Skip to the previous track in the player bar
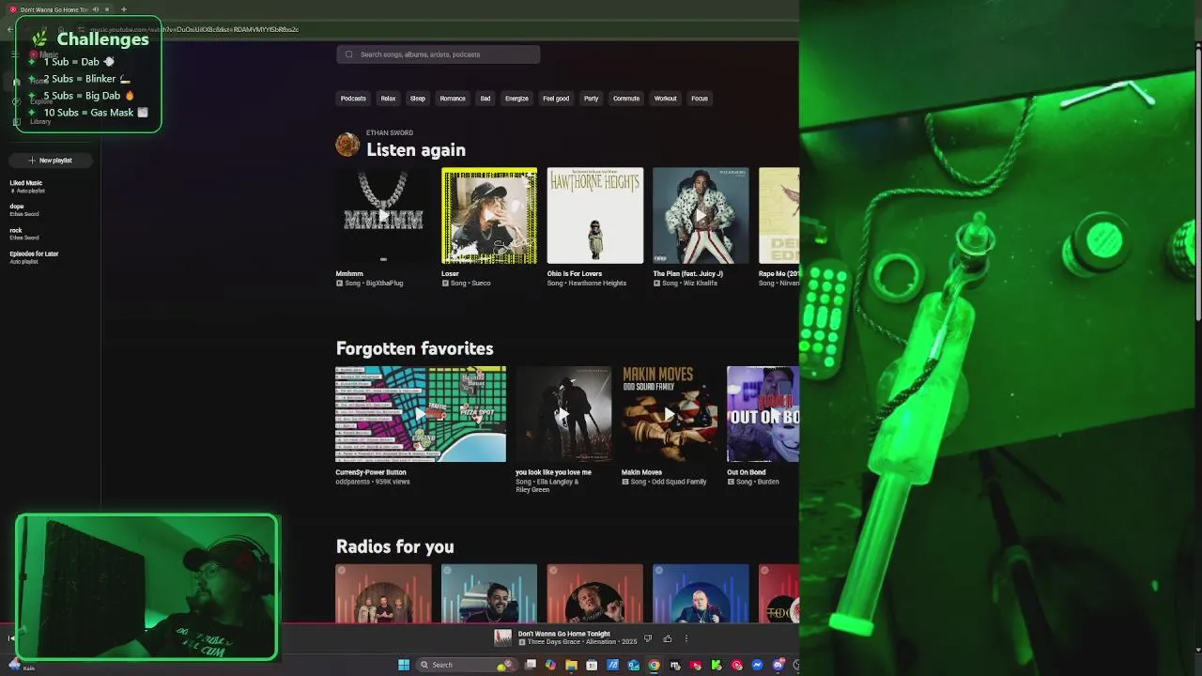This screenshot has width=1202, height=676. click(10, 638)
